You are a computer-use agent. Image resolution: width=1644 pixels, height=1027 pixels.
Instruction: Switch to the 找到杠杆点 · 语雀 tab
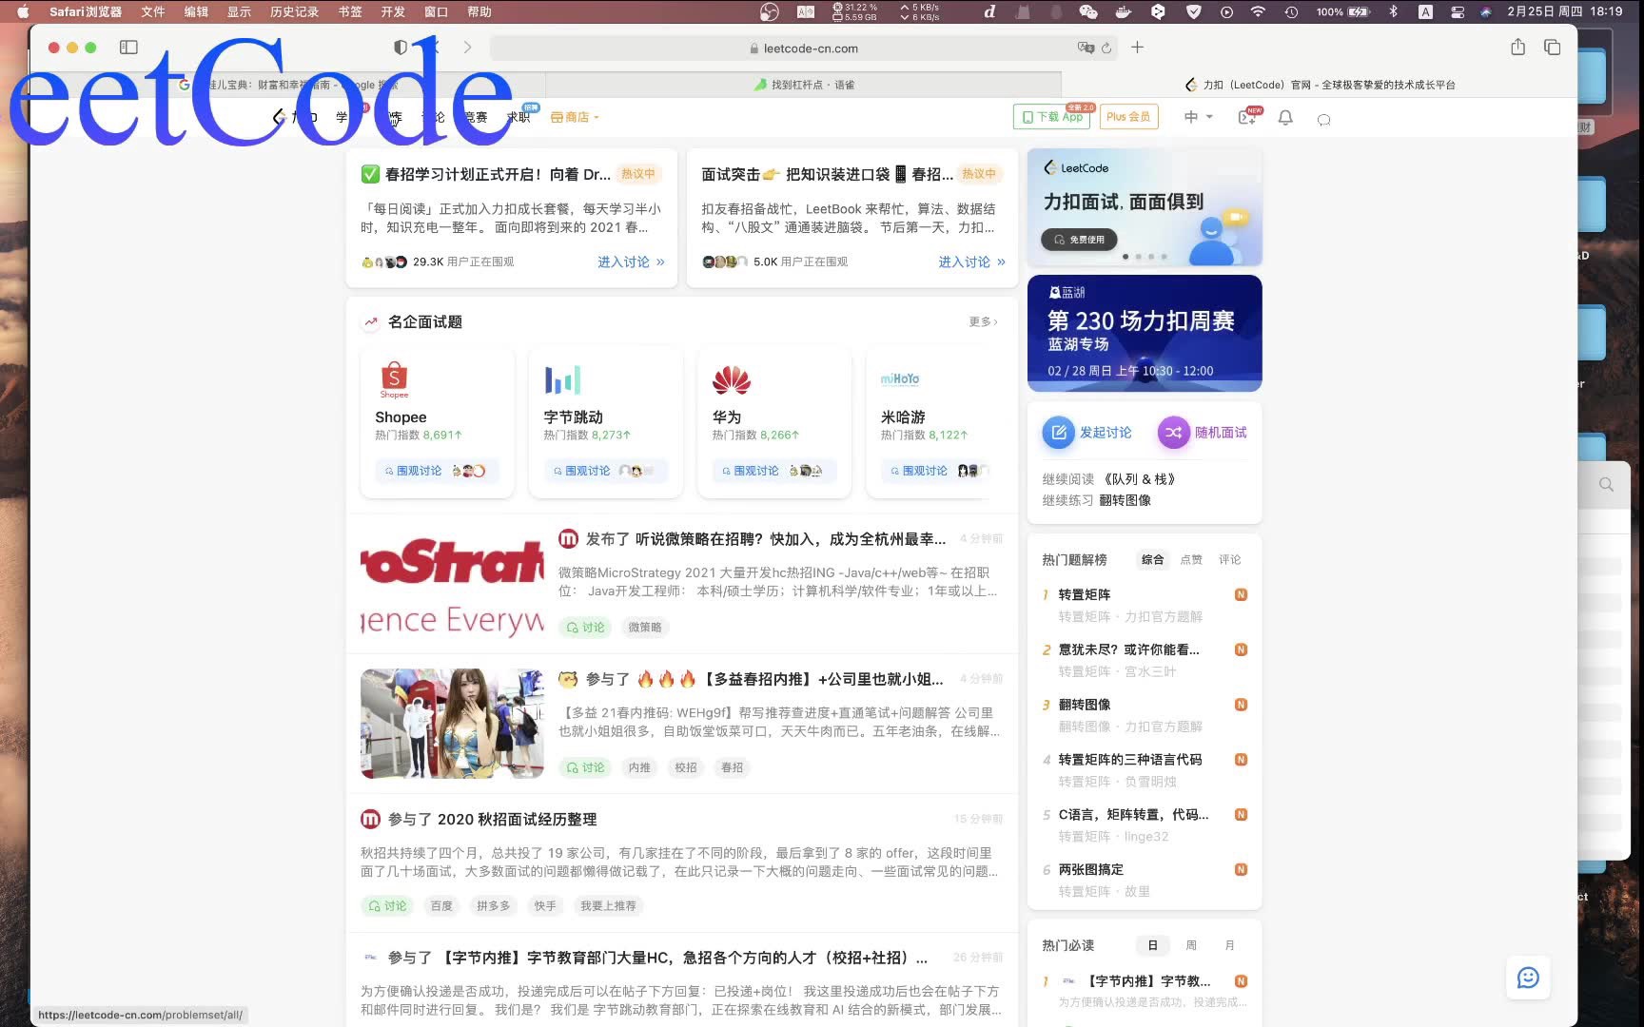point(804,85)
